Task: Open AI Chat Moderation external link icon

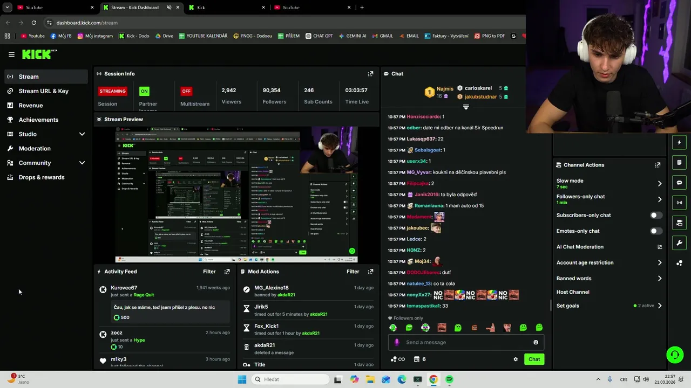Action: point(659,247)
